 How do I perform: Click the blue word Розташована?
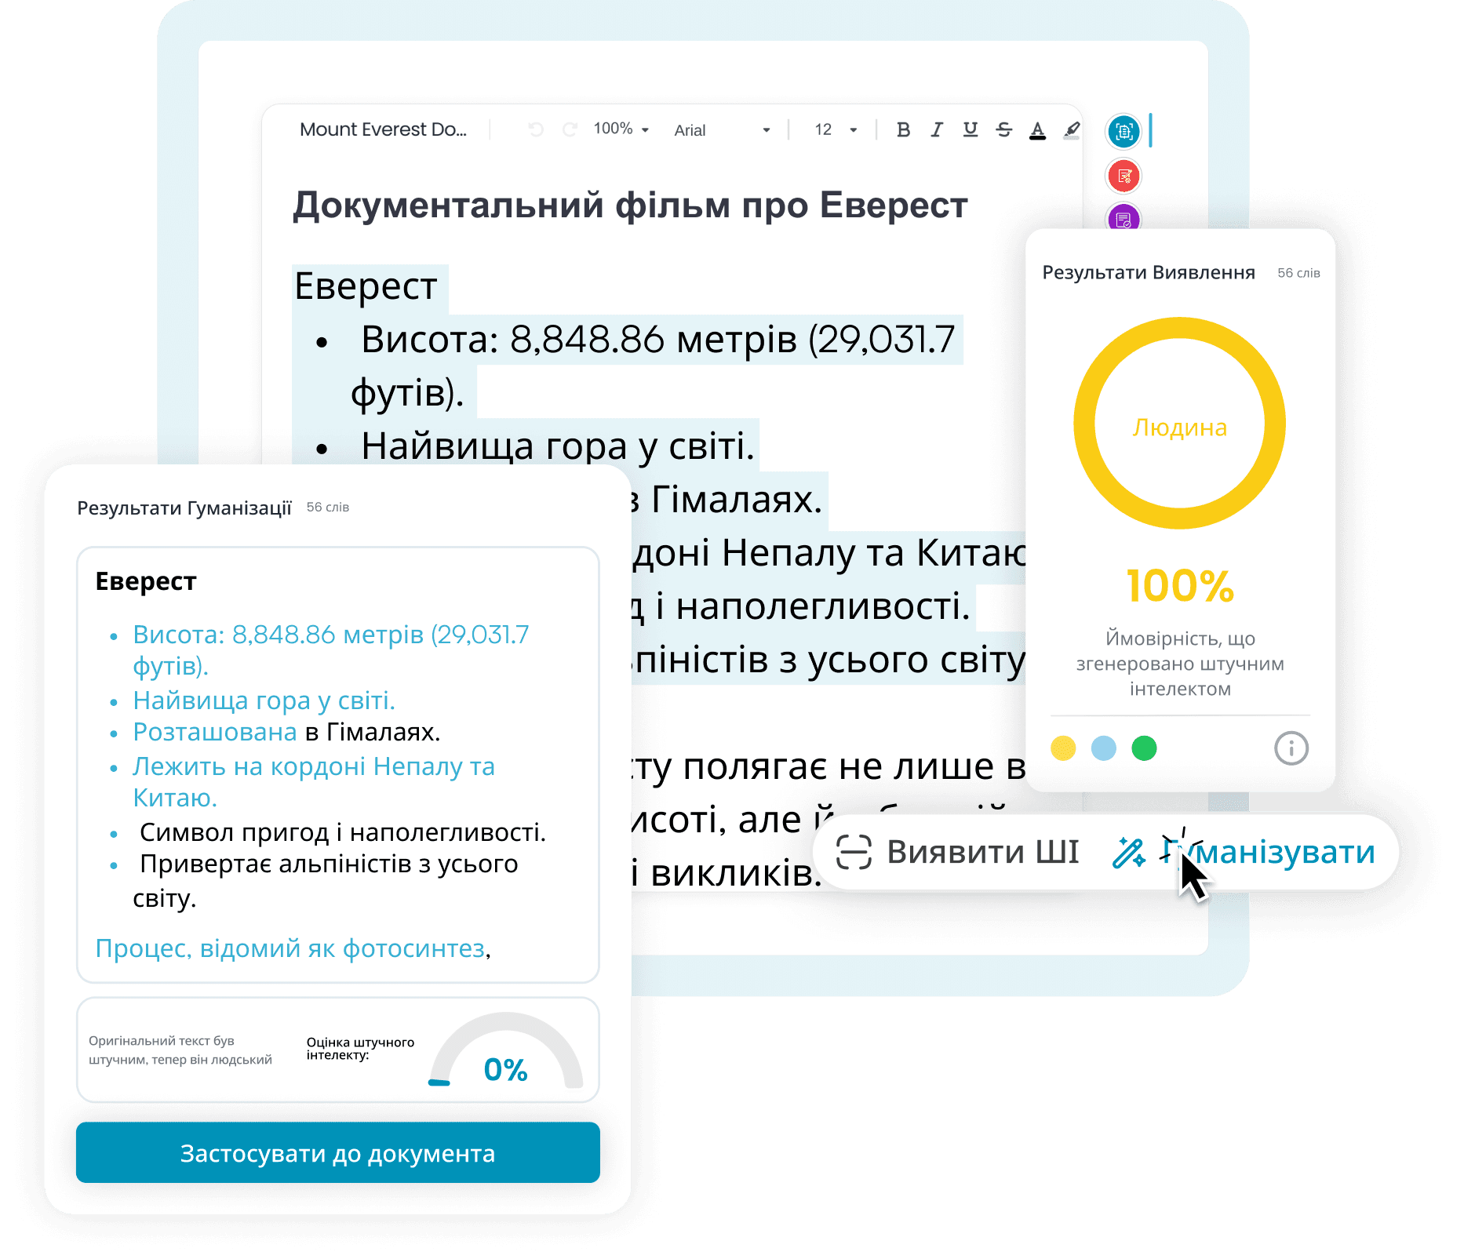point(215,732)
